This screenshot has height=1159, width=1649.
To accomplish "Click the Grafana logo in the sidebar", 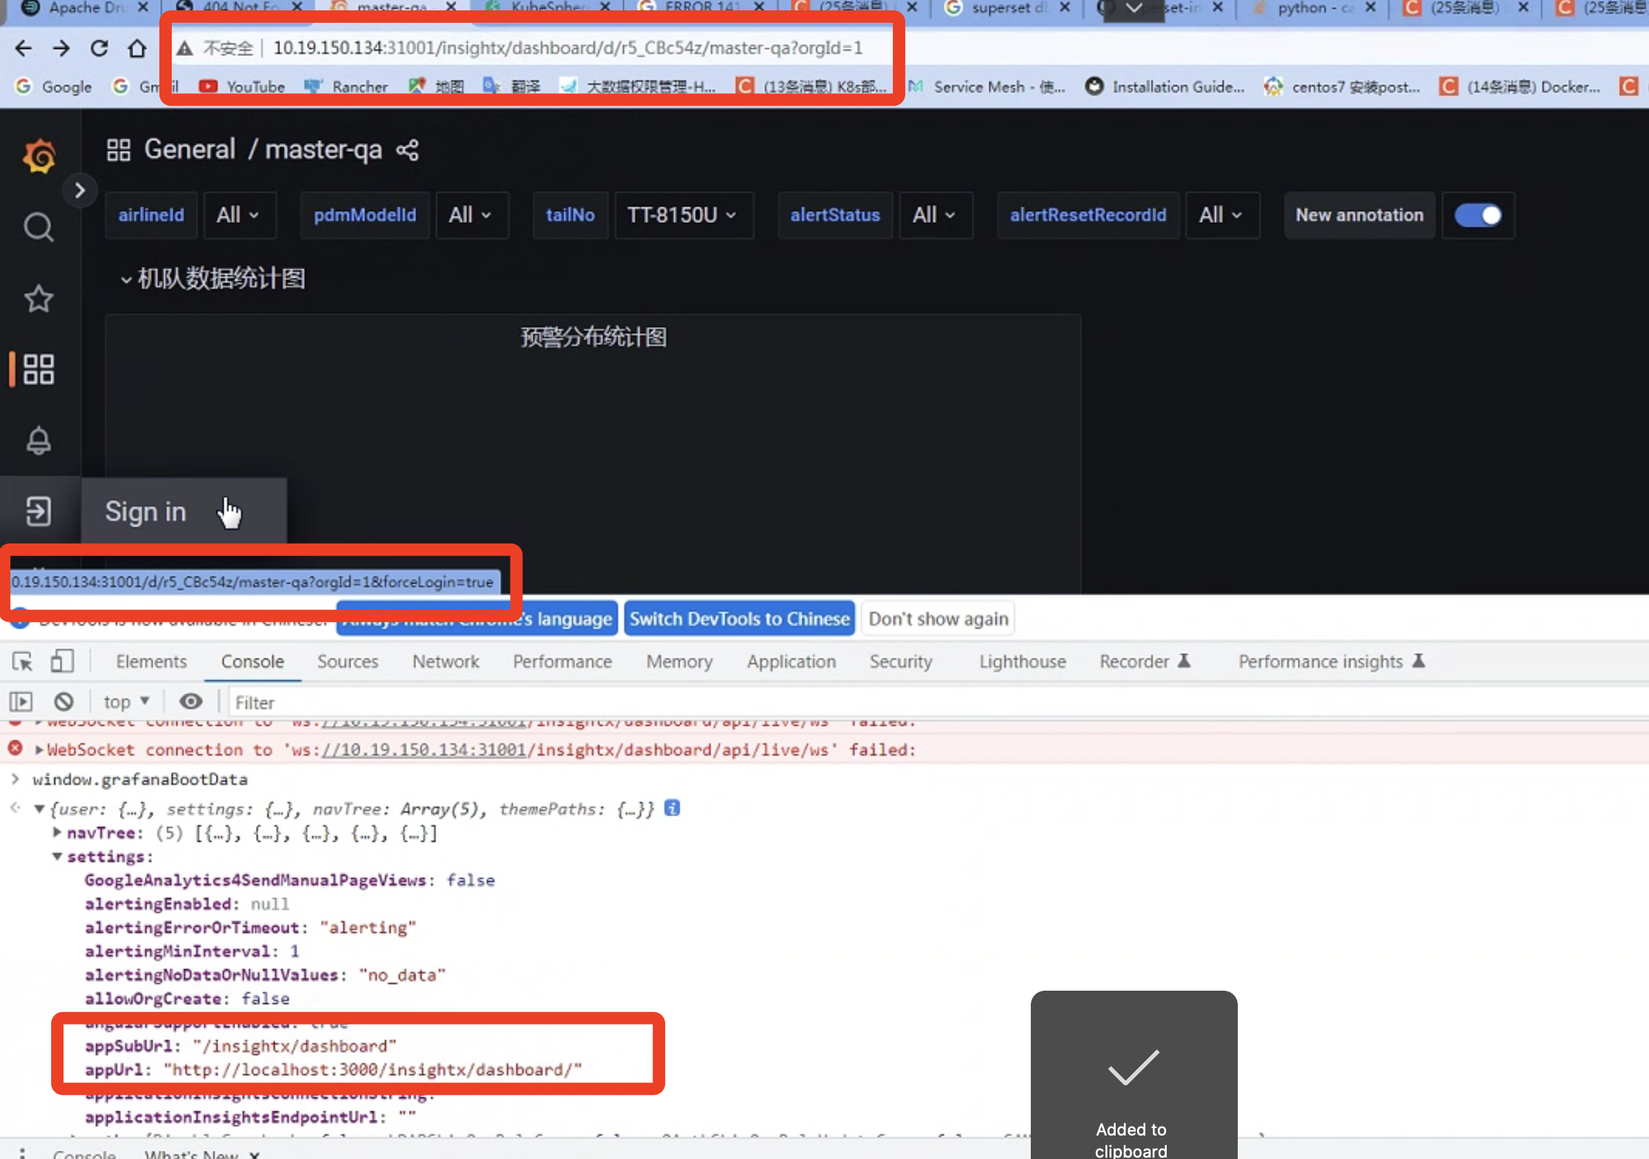I will click(39, 155).
